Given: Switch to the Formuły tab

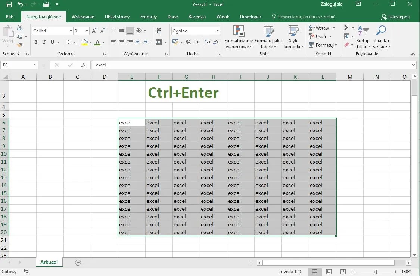Looking at the screenshot, I should [148, 16].
